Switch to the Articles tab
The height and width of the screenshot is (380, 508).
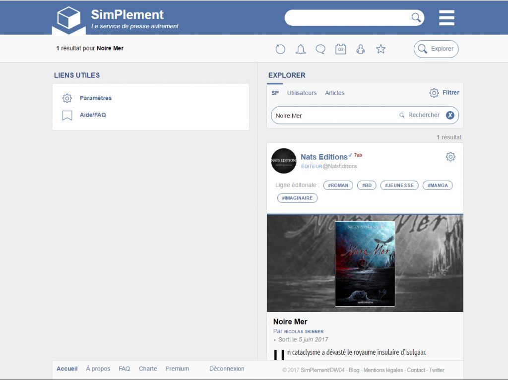click(x=335, y=93)
